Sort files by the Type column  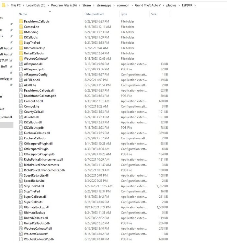[124, 14]
